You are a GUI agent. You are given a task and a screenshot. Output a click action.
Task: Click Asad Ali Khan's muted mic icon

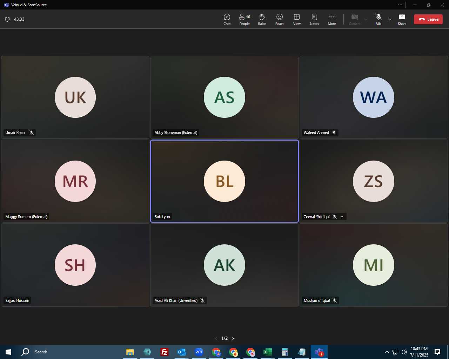pyautogui.click(x=202, y=300)
